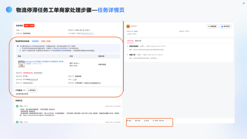Click the 申赔 action in bottom bar
Image resolution: width=247 pixels, height=139 pixels.
tap(138, 120)
